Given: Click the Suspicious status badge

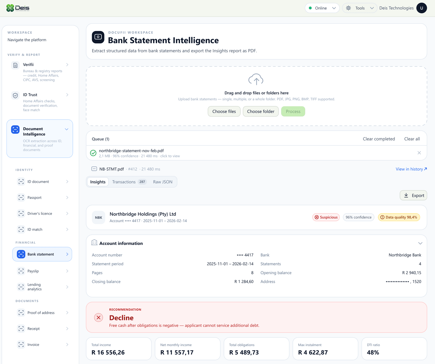Looking at the screenshot, I should coord(326,217).
